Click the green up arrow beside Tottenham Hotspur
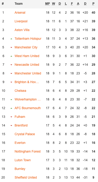This screenshot has width=98, height=182. click(11, 39)
